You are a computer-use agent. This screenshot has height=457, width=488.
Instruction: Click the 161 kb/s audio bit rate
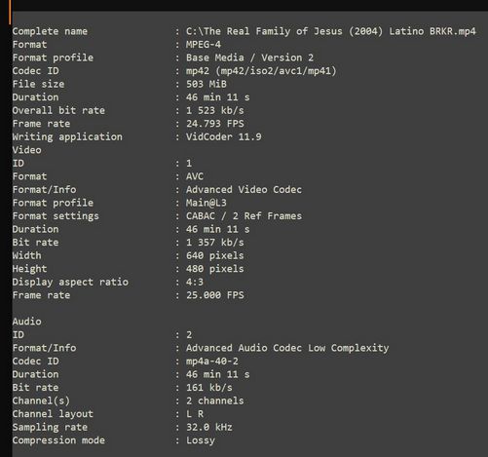(x=209, y=388)
